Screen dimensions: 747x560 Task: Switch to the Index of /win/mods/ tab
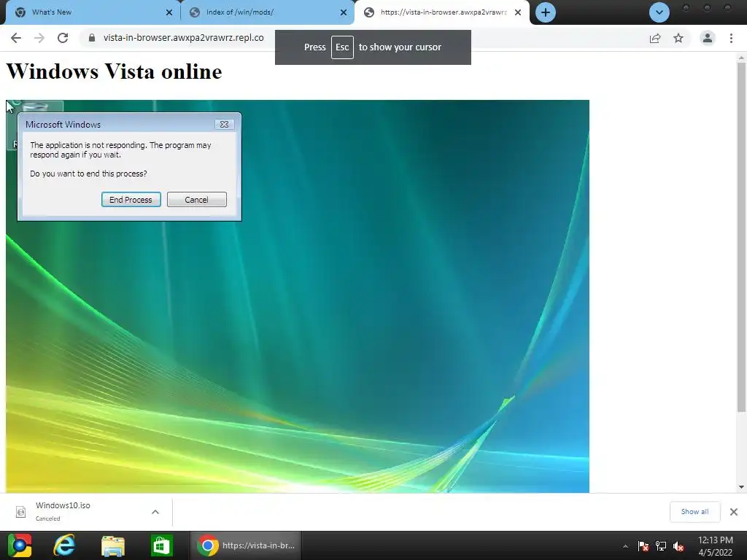pos(267,12)
